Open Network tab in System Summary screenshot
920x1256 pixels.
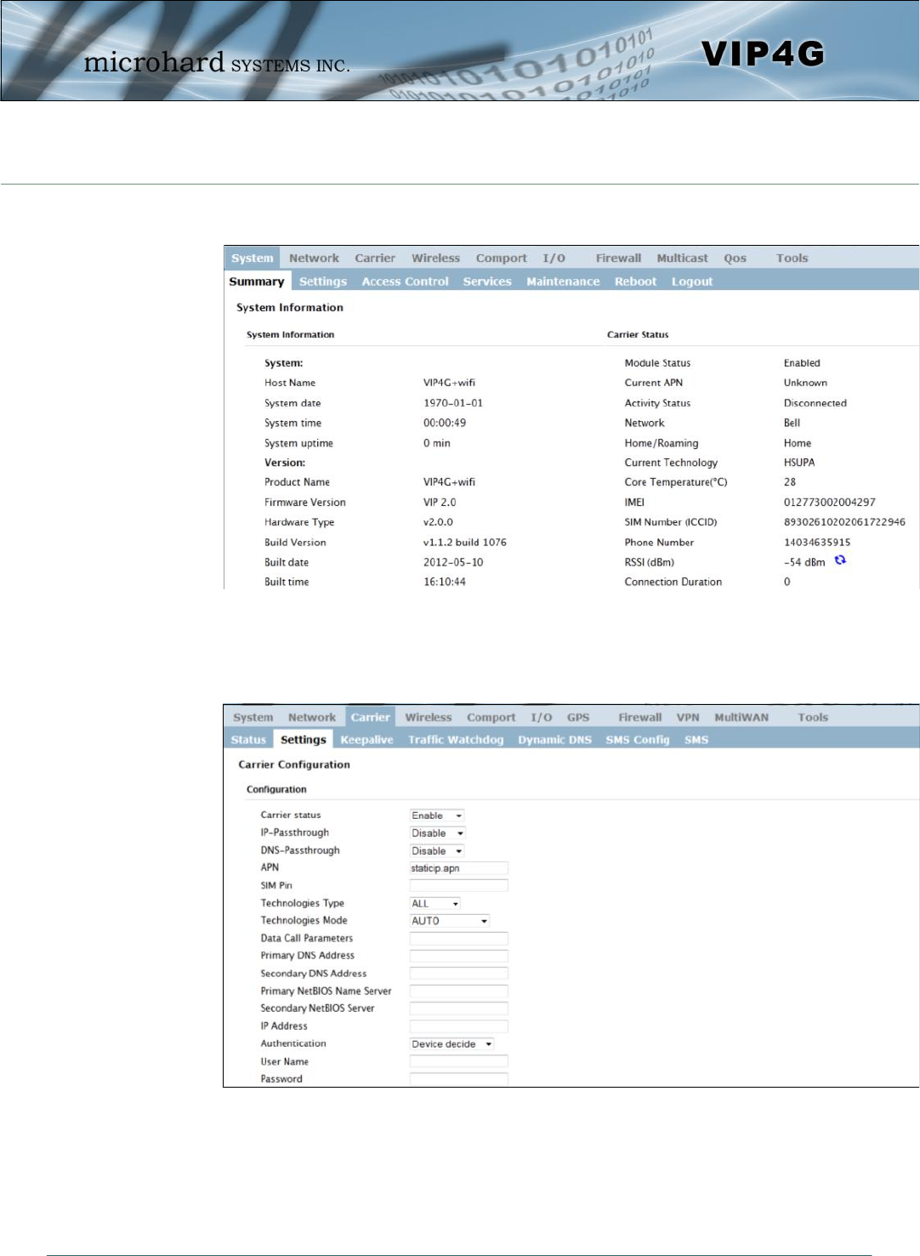[x=314, y=258]
